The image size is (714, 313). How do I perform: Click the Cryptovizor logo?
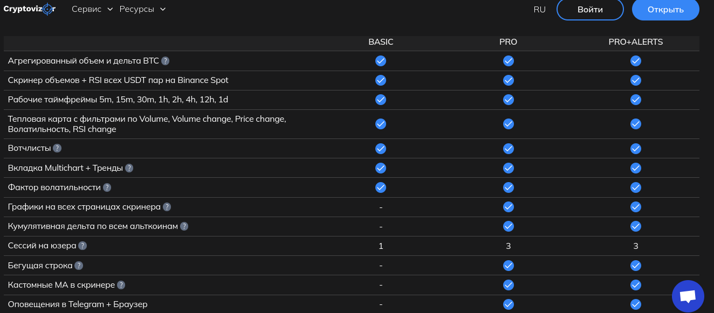click(29, 9)
